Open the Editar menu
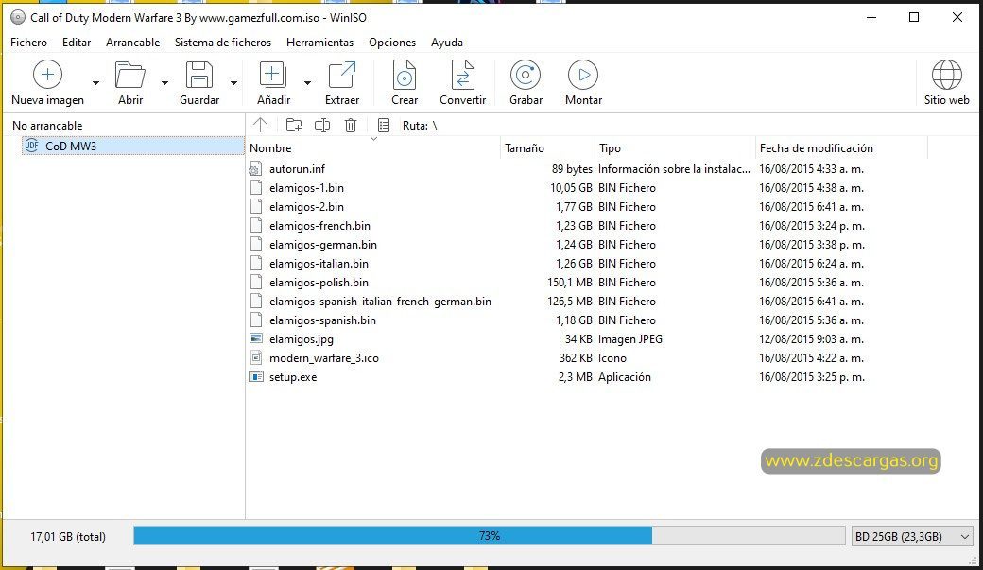The height and width of the screenshot is (570, 983). point(77,42)
